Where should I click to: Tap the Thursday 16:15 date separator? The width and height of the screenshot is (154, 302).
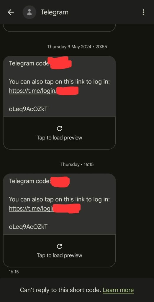pos(77,165)
